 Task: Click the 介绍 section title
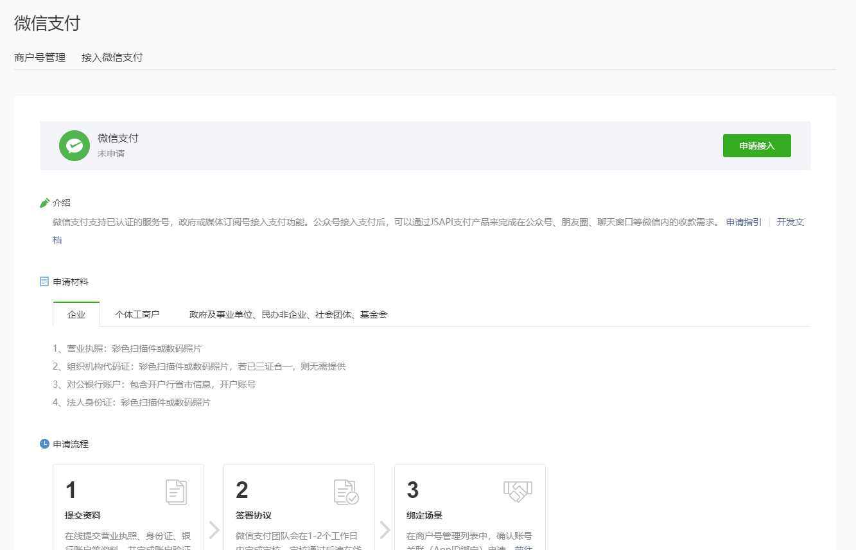[62, 203]
